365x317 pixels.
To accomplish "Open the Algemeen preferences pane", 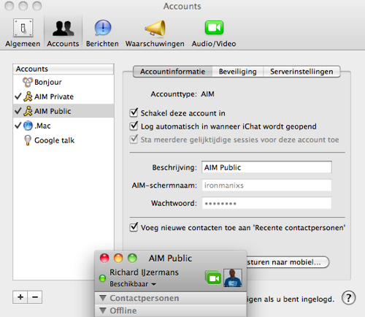I will pos(23,33).
